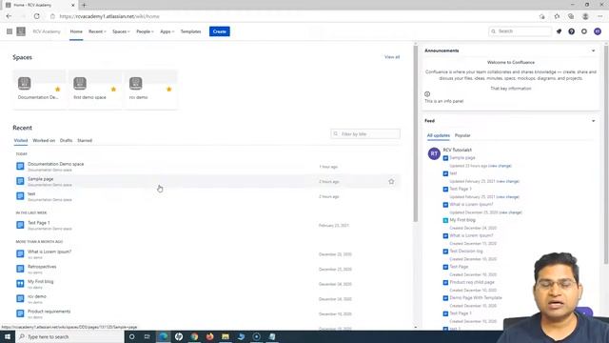Unstar the Documentation Demo space card
The height and width of the screenshot is (343, 609).
[x=58, y=90]
